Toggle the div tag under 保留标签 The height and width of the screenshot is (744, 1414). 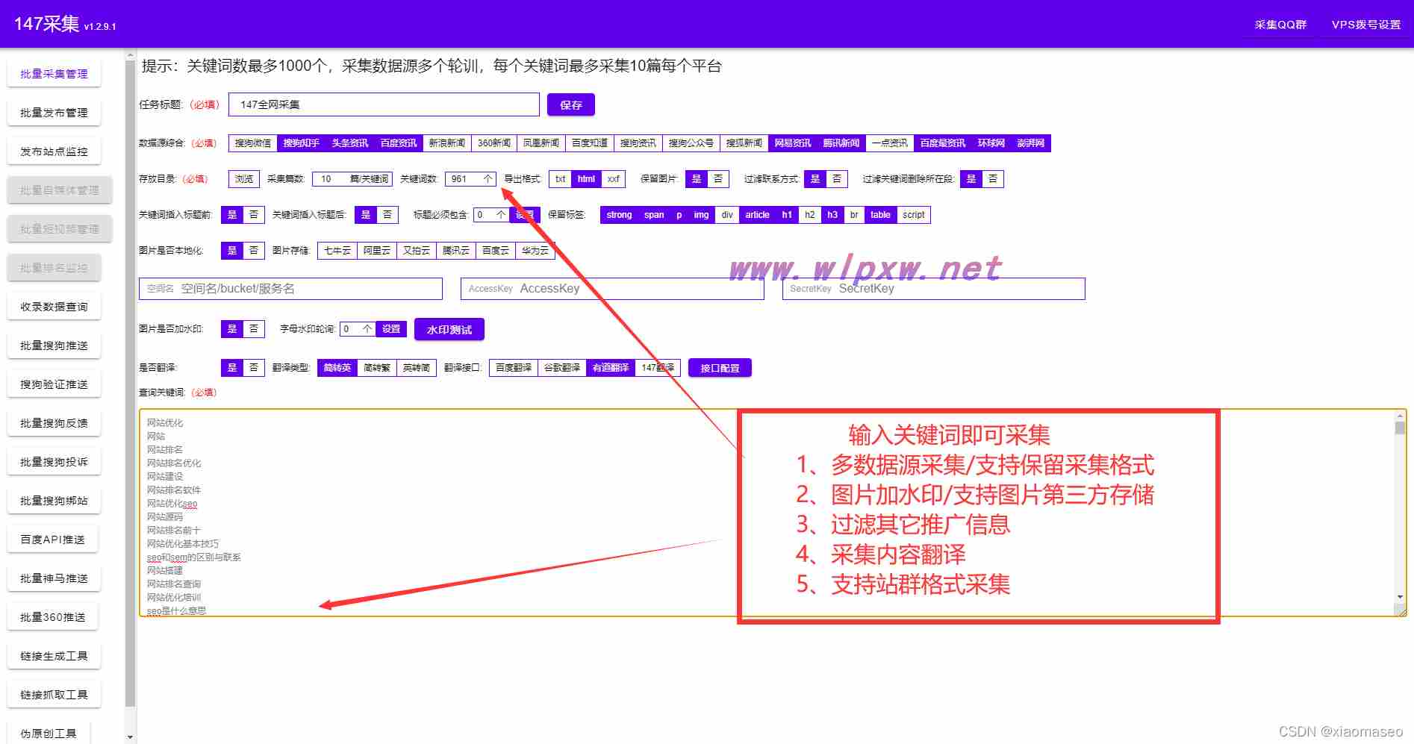(x=726, y=215)
